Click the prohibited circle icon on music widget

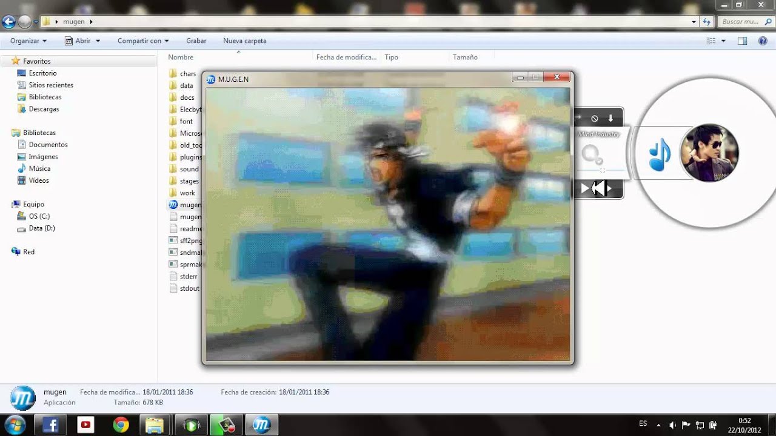pos(595,119)
